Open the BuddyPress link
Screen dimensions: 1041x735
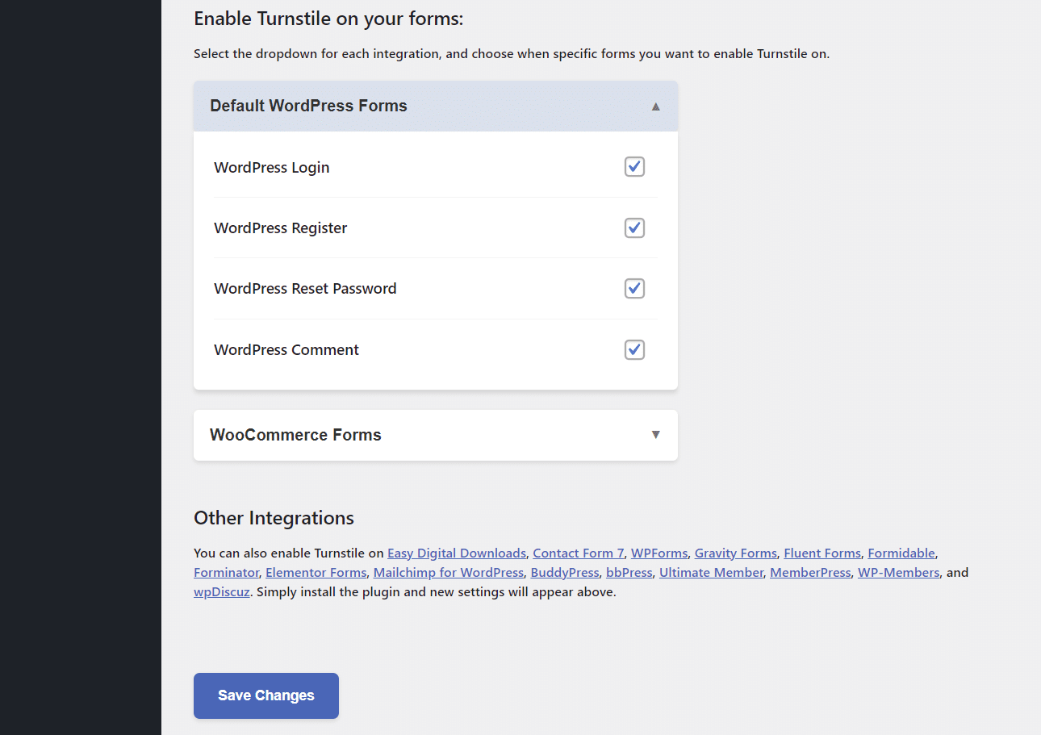pos(565,573)
